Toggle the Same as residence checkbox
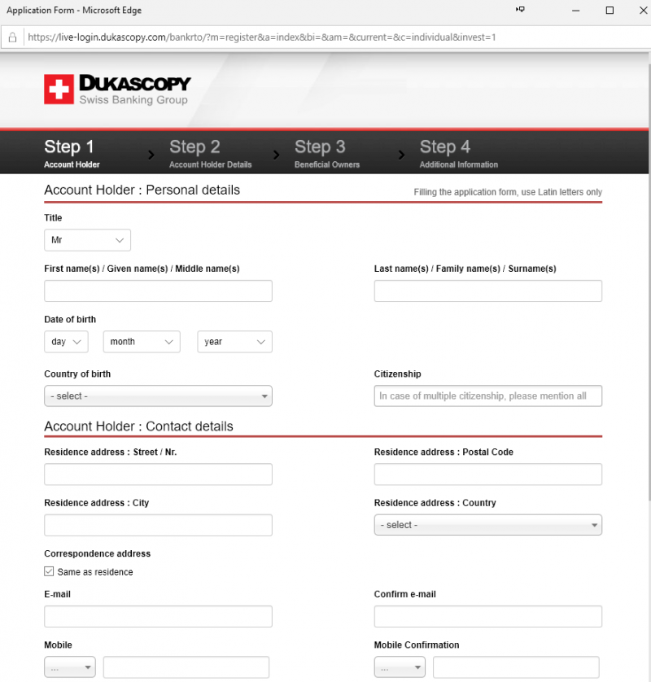Viewport: 651px width, 682px height. 49,571
